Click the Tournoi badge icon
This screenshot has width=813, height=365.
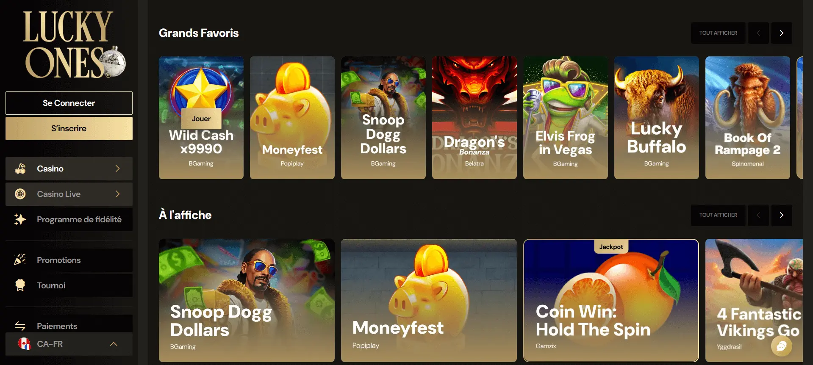(x=20, y=285)
